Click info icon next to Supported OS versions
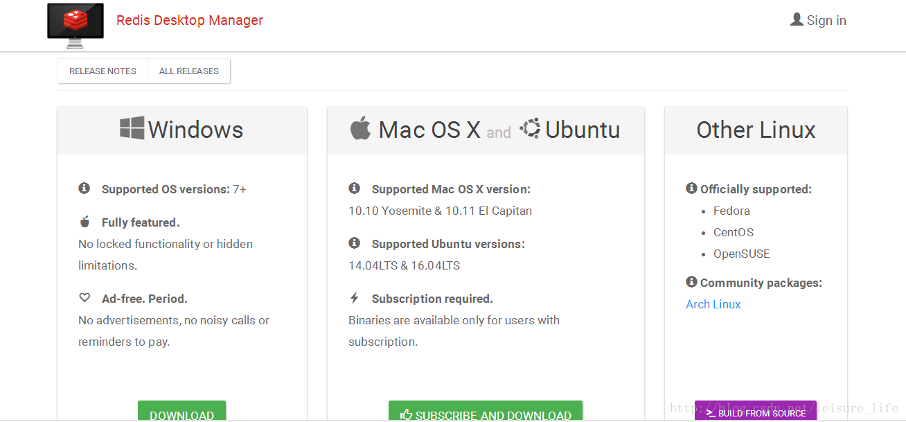 (x=85, y=188)
